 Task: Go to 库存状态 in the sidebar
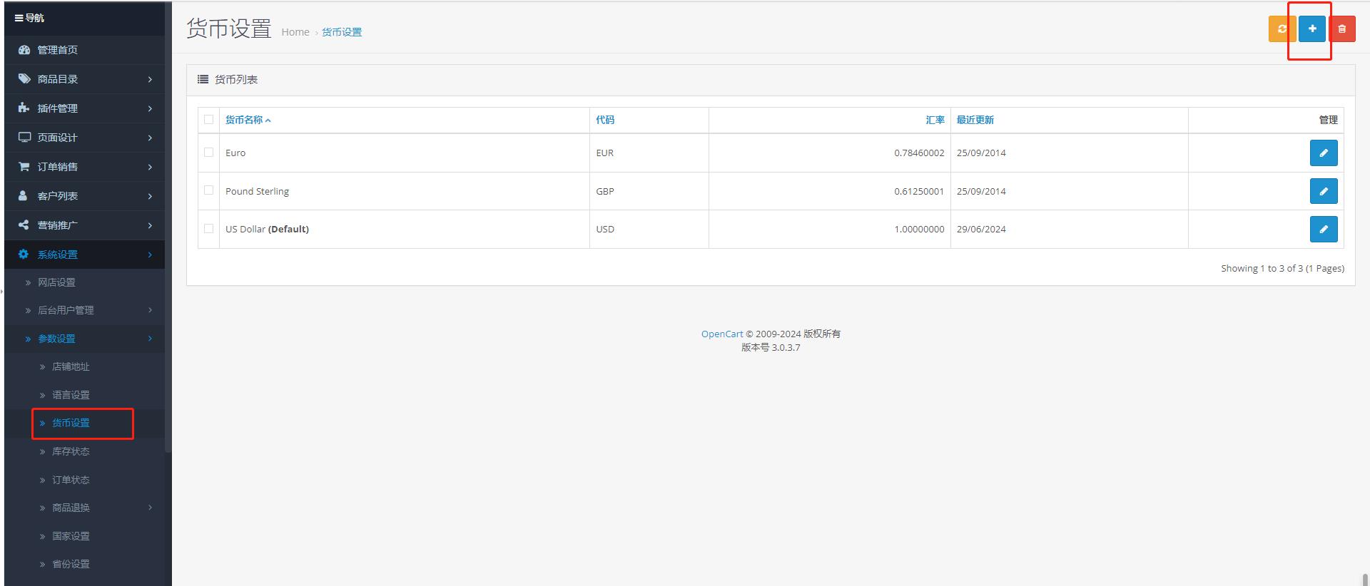(x=71, y=451)
